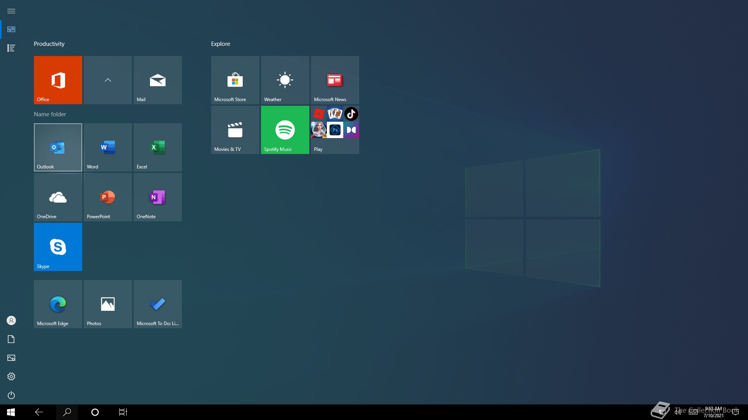
Task: Launch Word tile
Action: pyautogui.click(x=108, y=147)
